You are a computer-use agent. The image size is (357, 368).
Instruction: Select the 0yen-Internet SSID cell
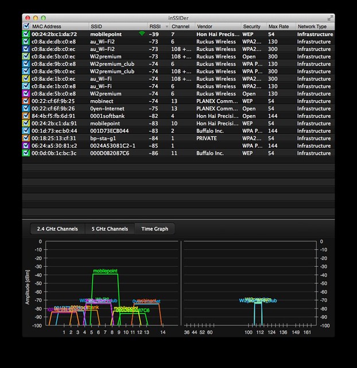pos(107,109)
